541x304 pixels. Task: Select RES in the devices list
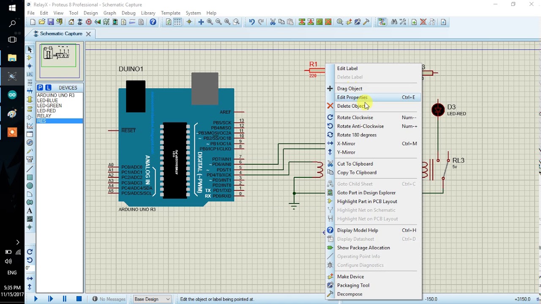click(x=60, y=121)
